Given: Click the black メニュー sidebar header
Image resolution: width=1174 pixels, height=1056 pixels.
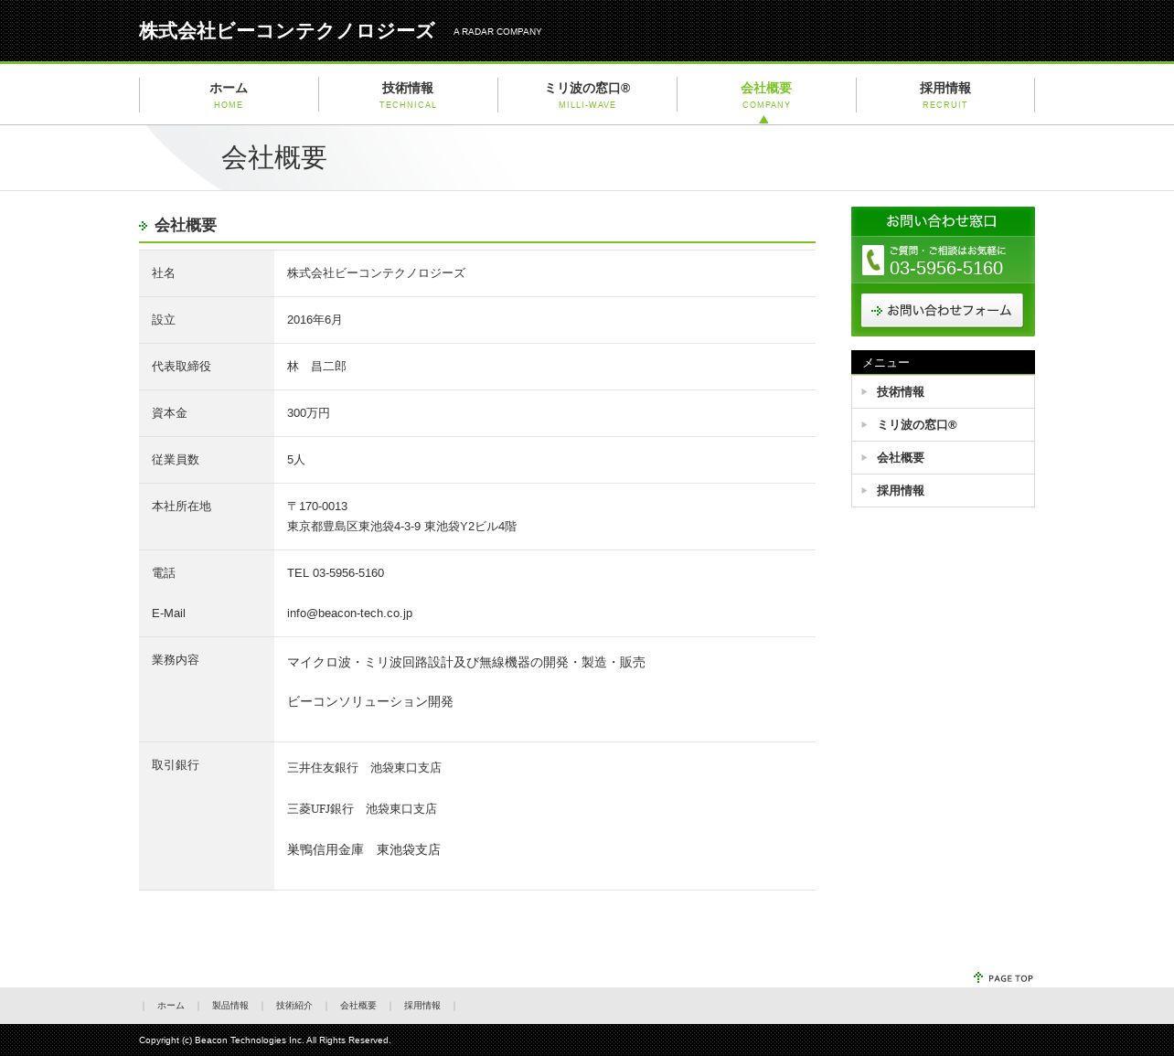Looking at the screenshot, I should 943,363.
